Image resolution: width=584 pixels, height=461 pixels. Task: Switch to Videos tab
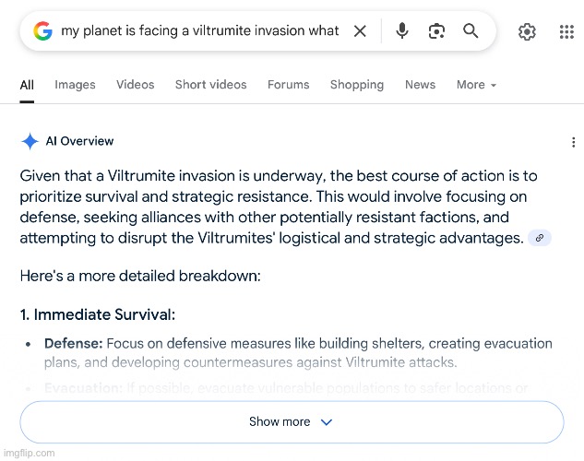(136, 85)
